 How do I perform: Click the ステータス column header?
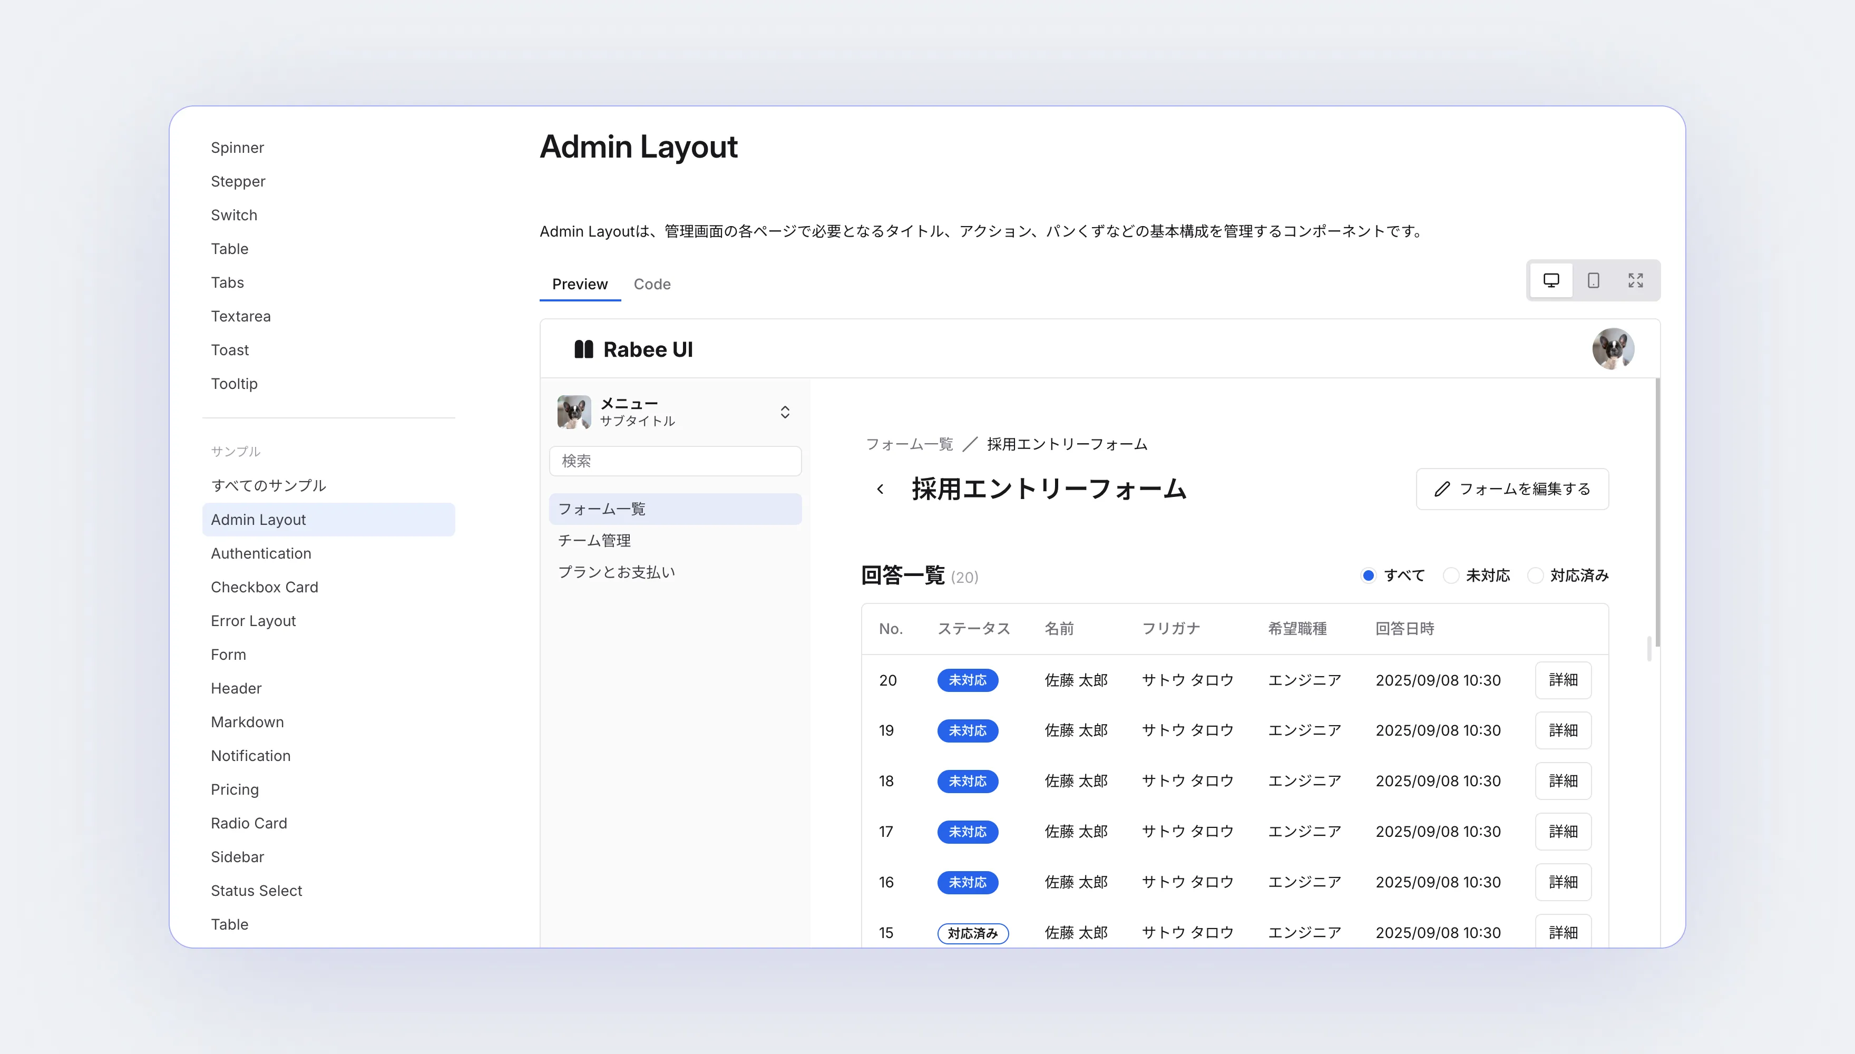(x=973, y=629)
